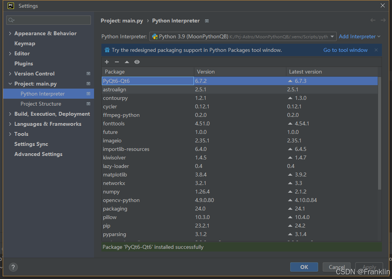Click inside the settings search field
Viewport: 392px width, 279px height.
48,20
